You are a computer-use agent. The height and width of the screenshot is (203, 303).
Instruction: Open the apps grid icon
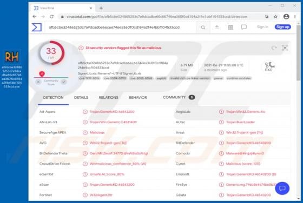tap(230, 27)
